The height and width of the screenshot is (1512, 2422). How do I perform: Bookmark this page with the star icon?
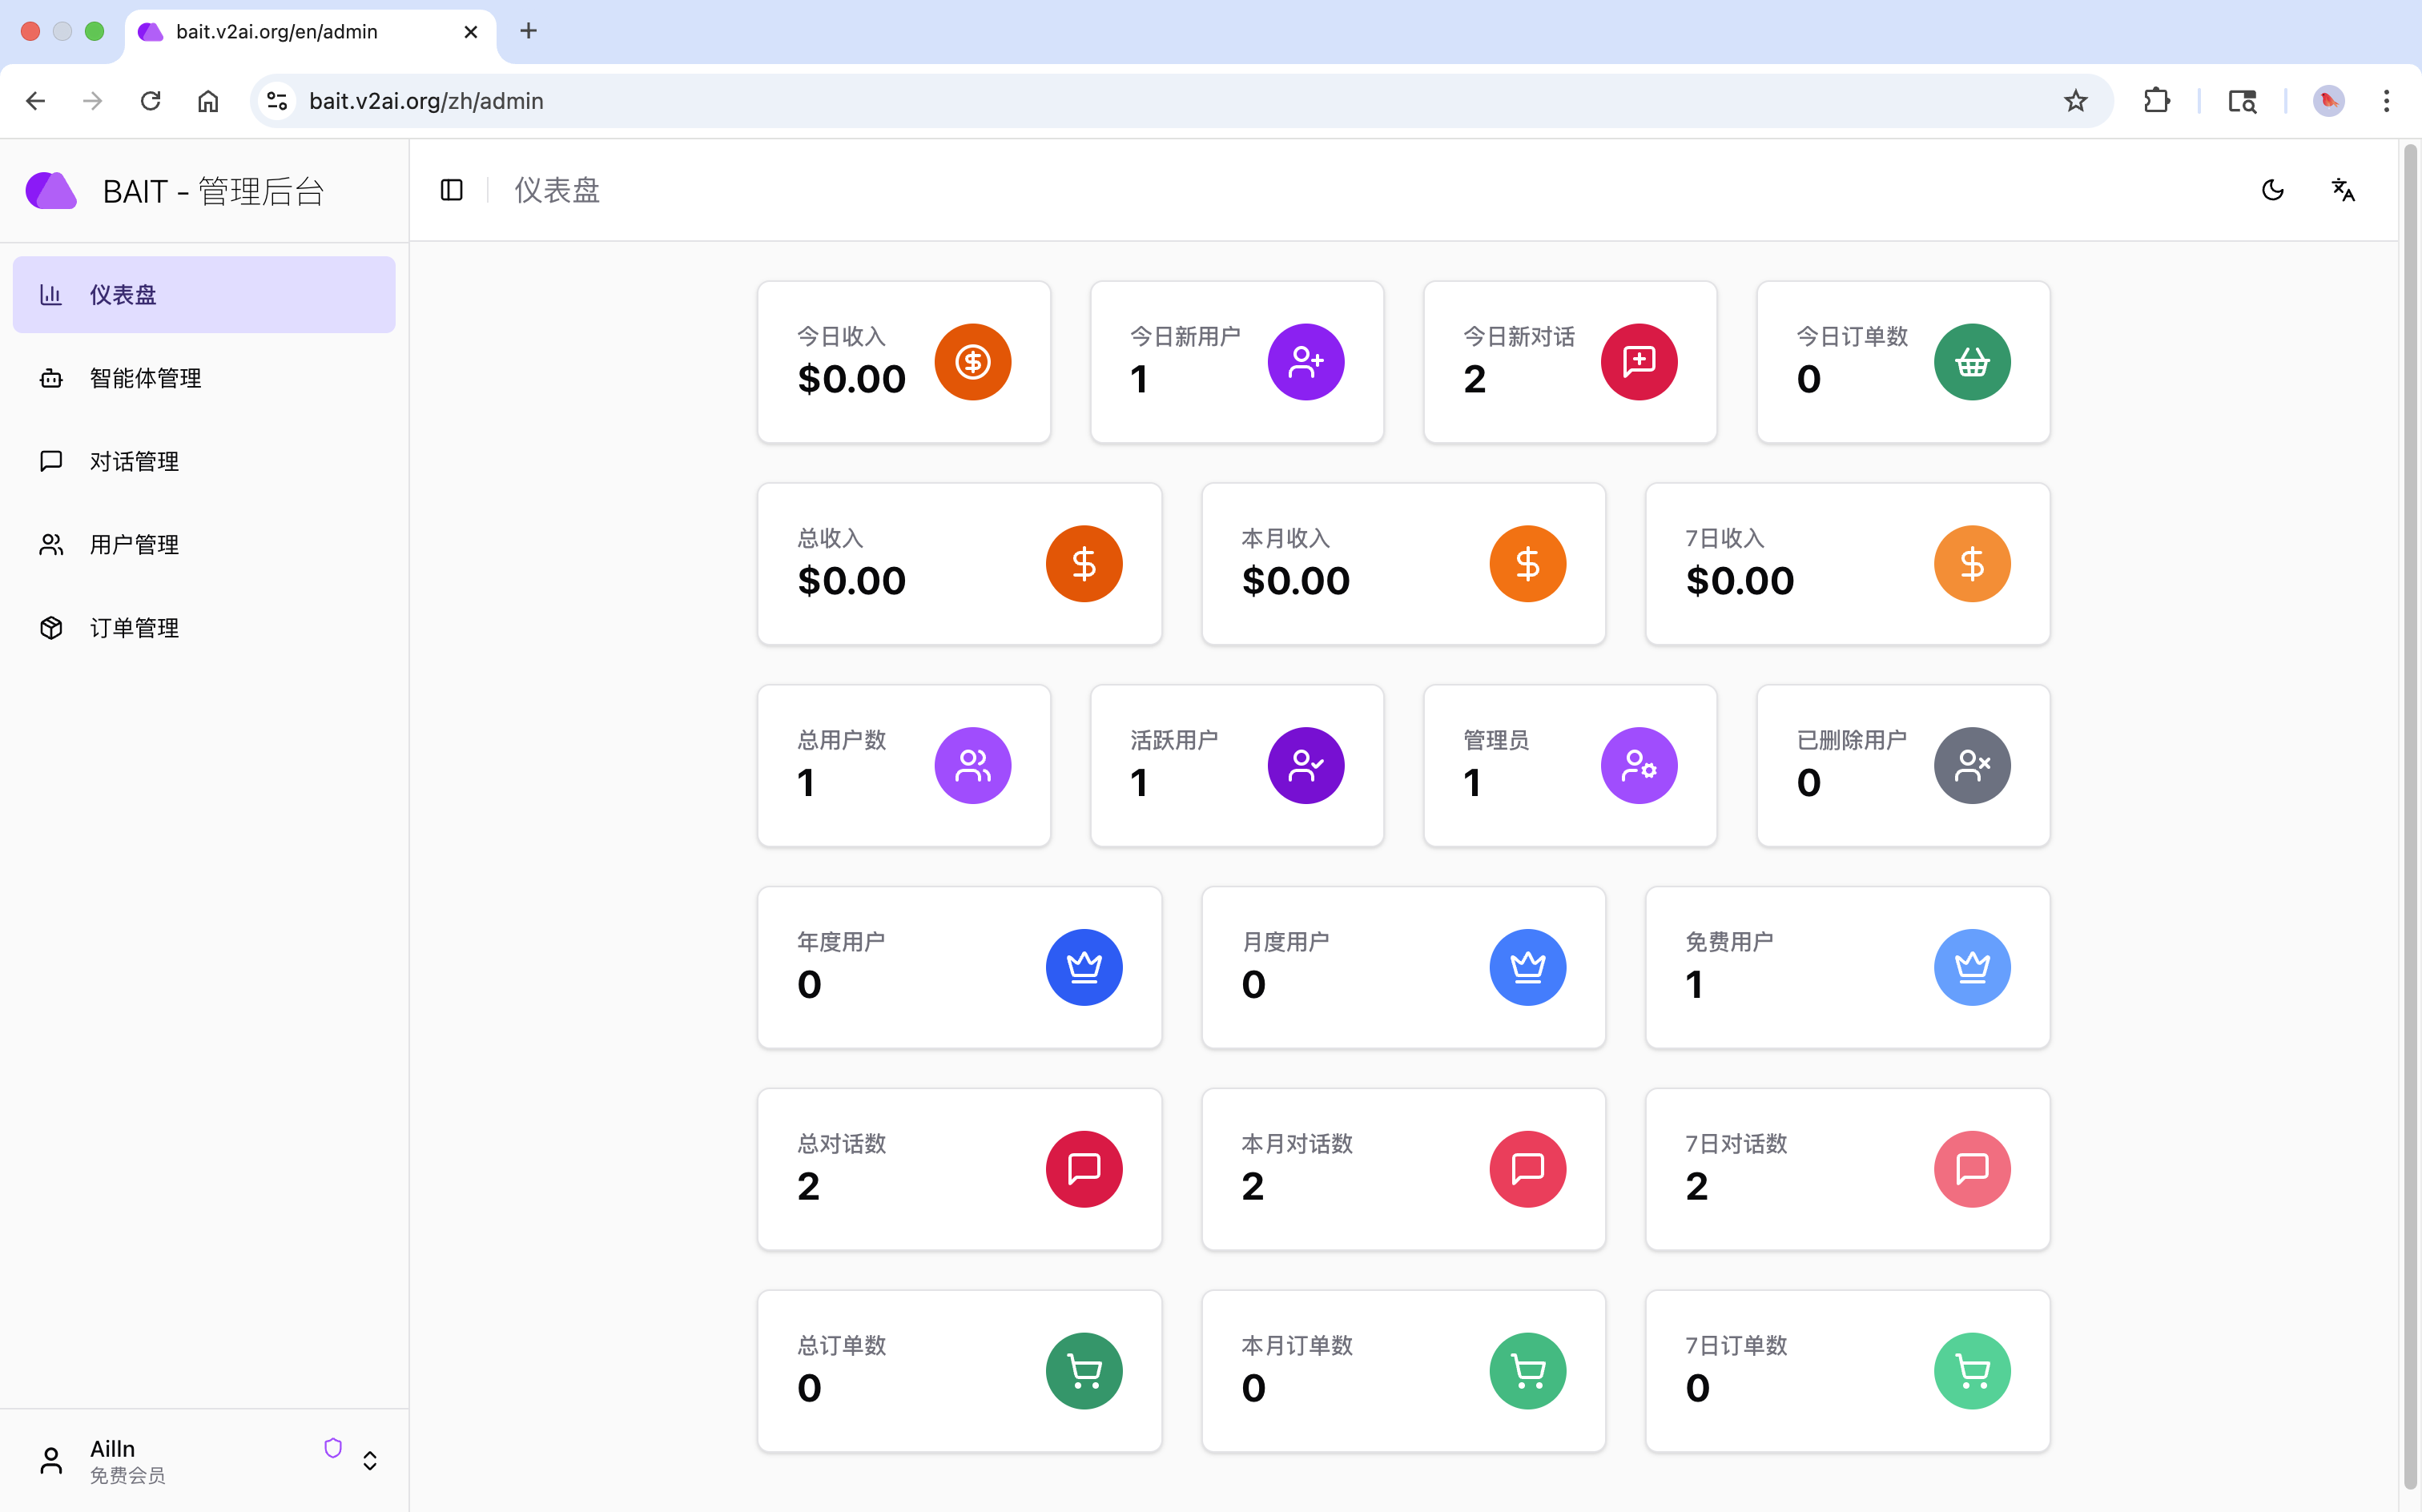tap(2075, 101)
